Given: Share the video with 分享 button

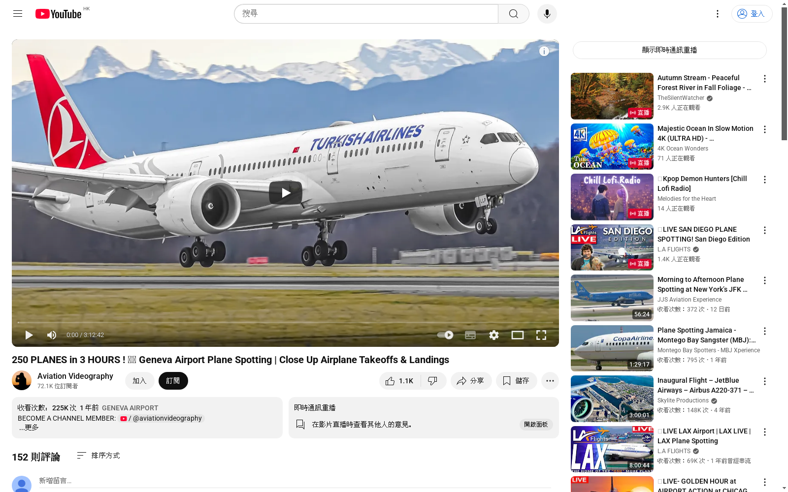Looking at the screenshot, I should point(471,381).
